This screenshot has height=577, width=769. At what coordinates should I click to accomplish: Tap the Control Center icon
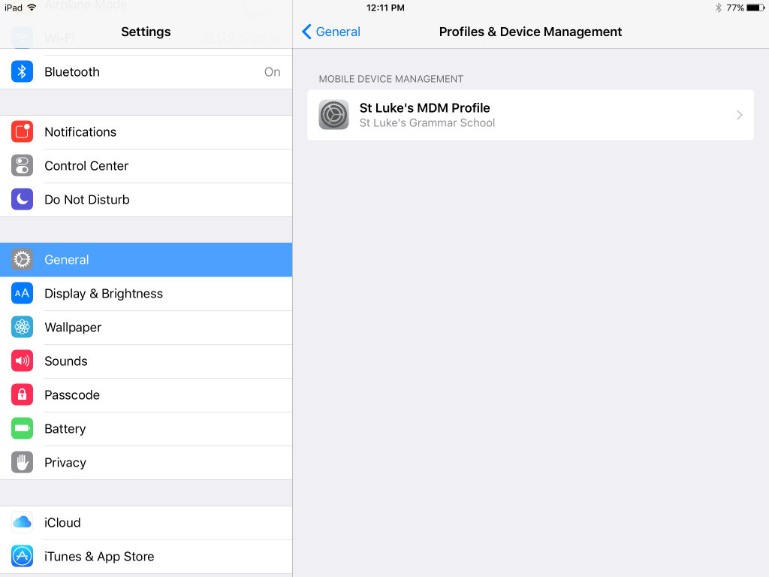pyautogui.click(x=22, y=166)
